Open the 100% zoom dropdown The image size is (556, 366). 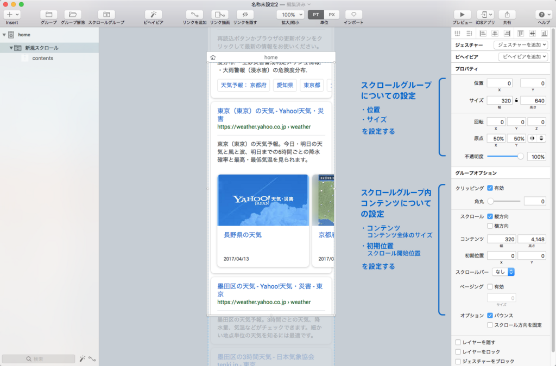[290, 15]
